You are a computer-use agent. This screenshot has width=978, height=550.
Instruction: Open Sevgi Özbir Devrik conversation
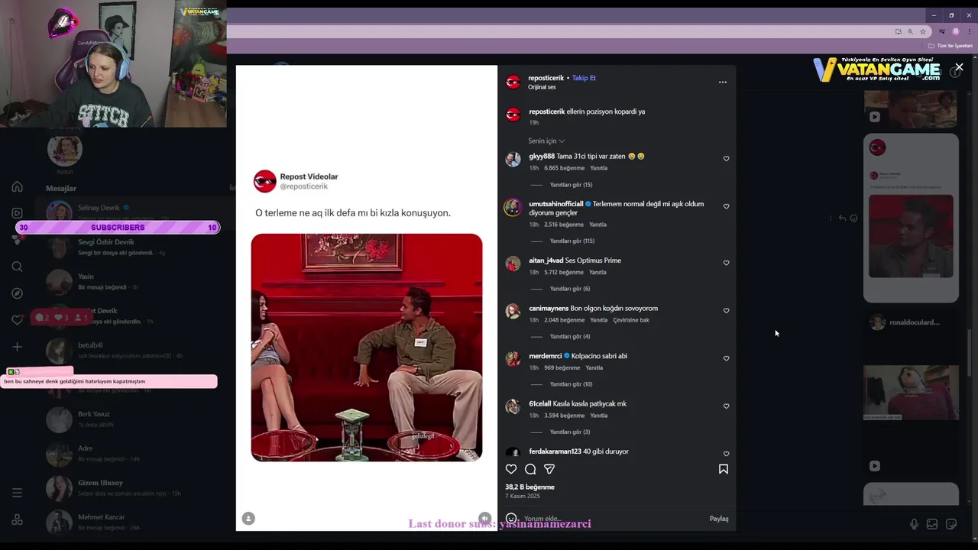[138, 247]
